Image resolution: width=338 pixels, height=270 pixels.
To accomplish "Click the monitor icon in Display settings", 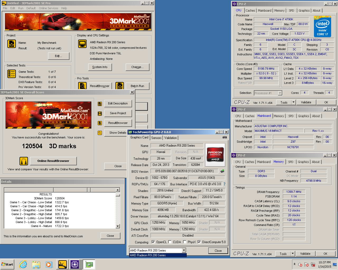I will point(82,44).
